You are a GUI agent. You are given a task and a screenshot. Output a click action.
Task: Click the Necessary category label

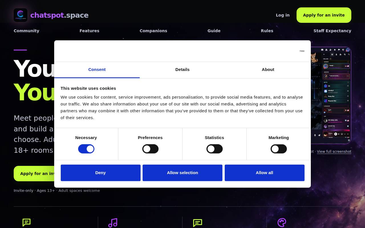coord(86,138)
